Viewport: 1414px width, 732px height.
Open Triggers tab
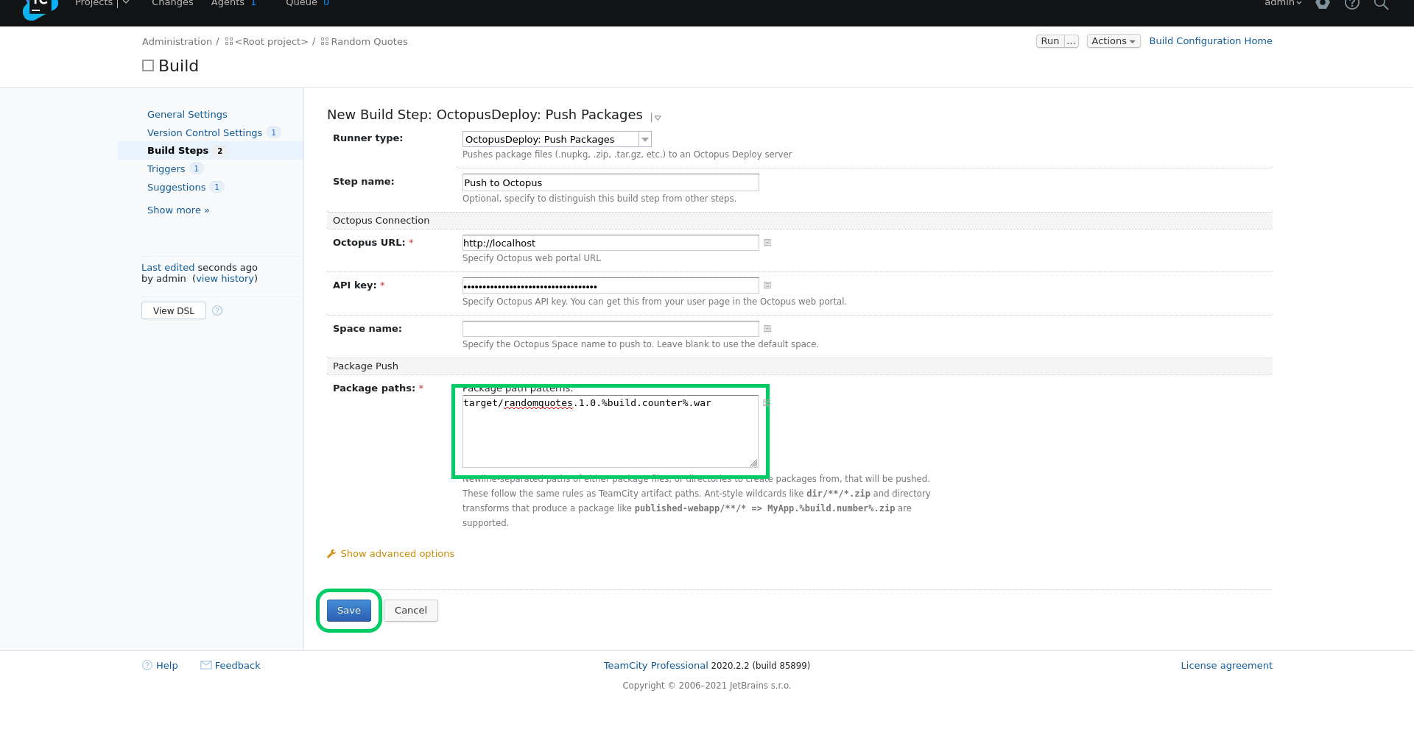coord(166,169)
